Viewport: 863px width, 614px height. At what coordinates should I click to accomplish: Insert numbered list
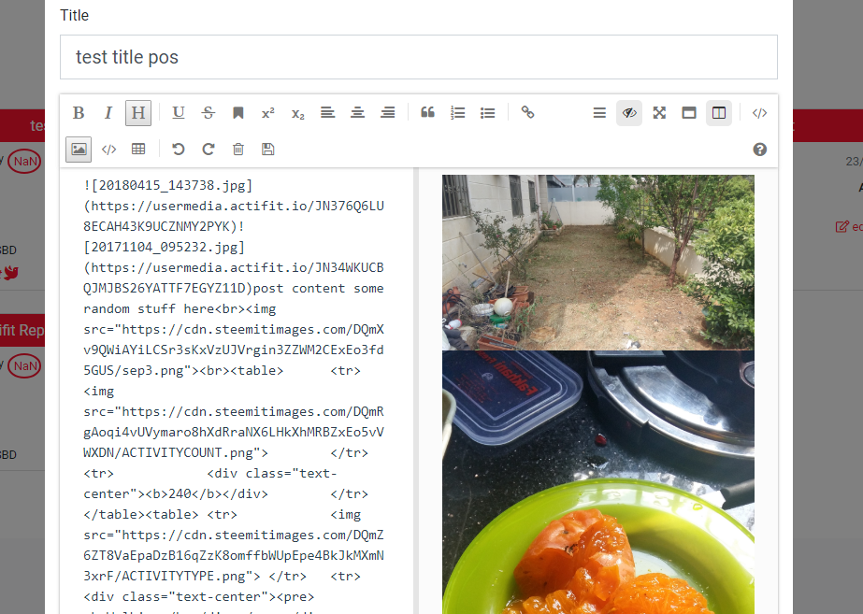(457, 113)
